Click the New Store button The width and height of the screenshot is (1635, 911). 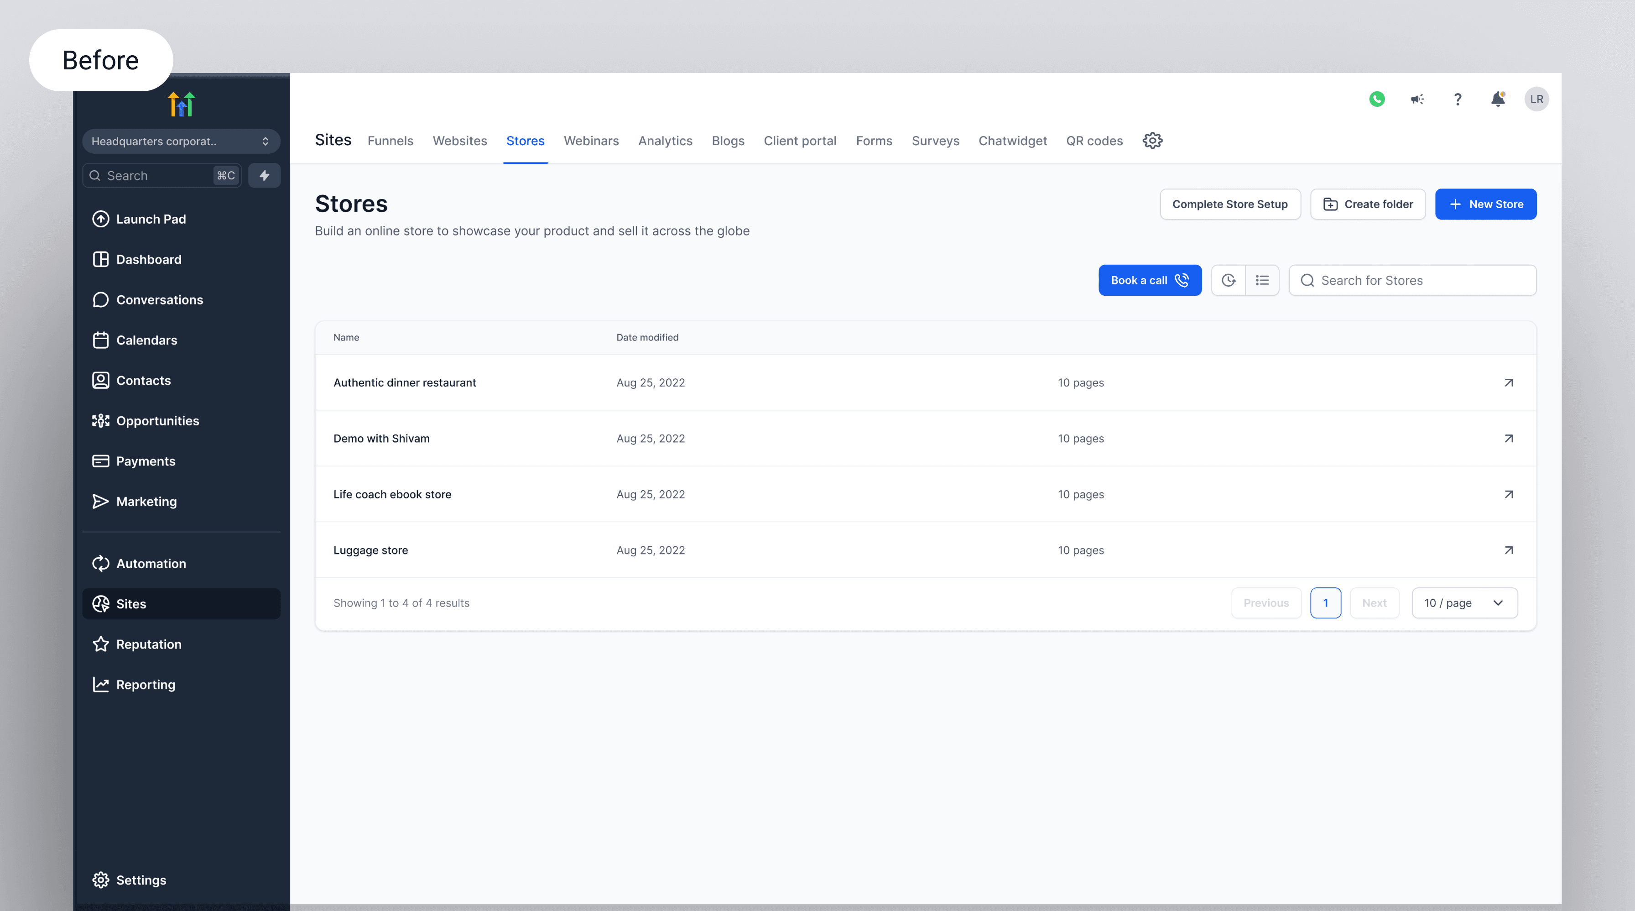[1485, 204]
